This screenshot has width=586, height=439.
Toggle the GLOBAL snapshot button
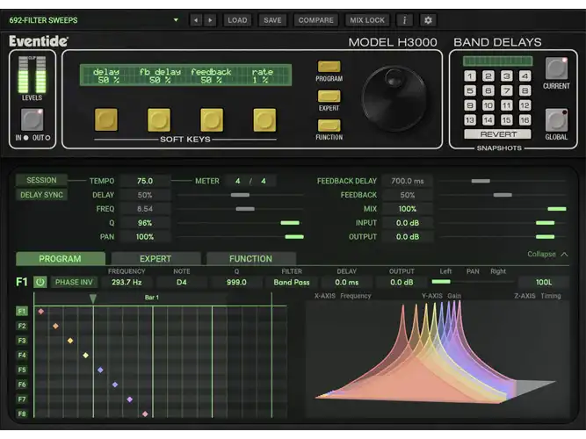[556, 120]
